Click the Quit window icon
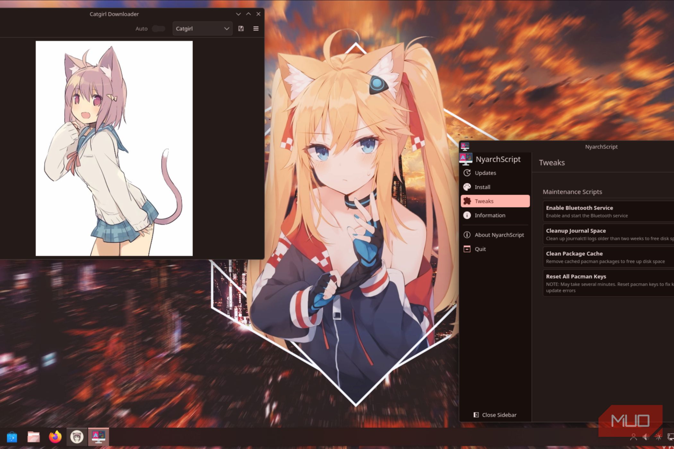This screenshot has width=674, height=449. 467,249
